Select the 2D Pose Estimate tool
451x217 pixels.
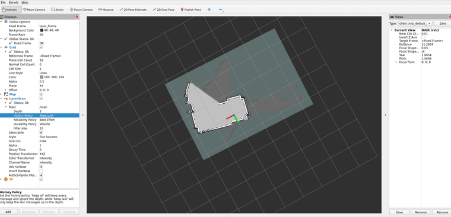[x=133, y=9]
